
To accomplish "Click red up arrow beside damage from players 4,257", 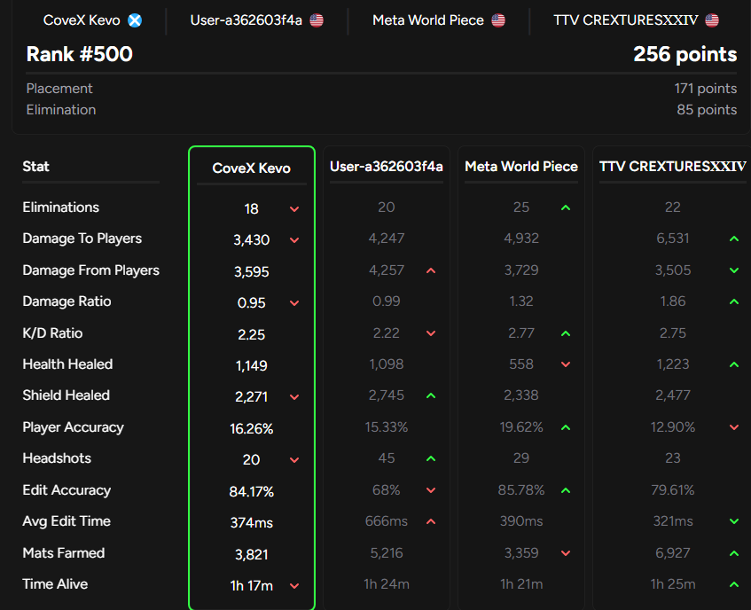I will (431, 270).
